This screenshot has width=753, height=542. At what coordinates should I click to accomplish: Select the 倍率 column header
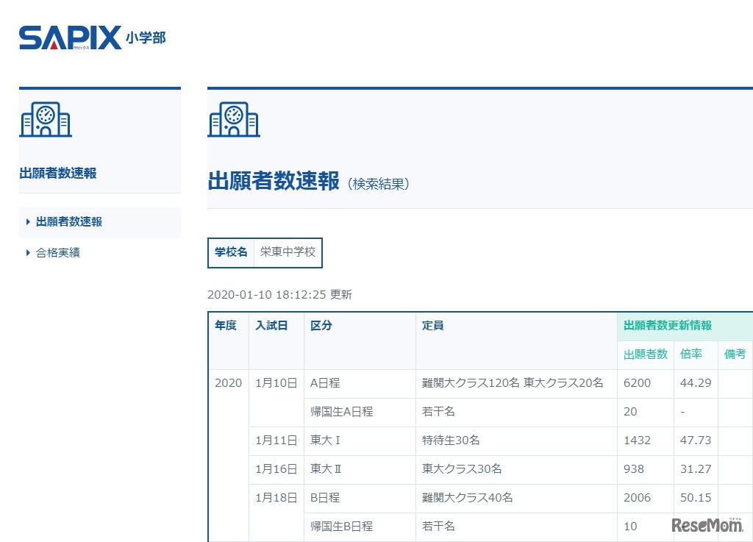pyautogui.click(x=690, y=354)
